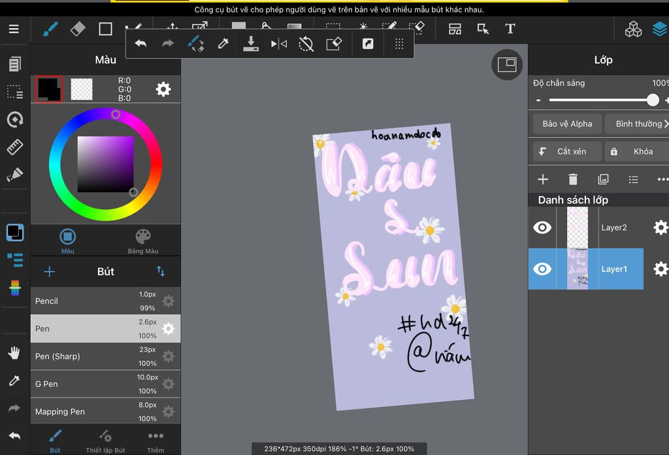Open the panel divide tool

(x=455, y=29)
